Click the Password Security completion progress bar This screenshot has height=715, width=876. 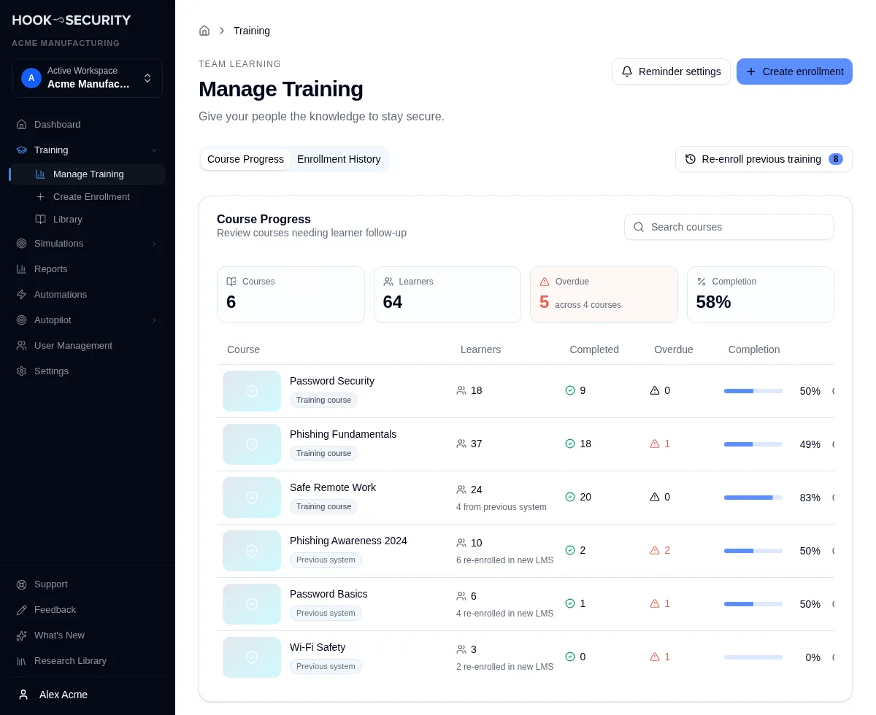[x=753, y=391]
